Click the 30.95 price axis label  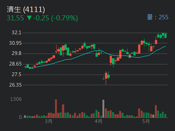pyautogui.click(x=15, y=43)
